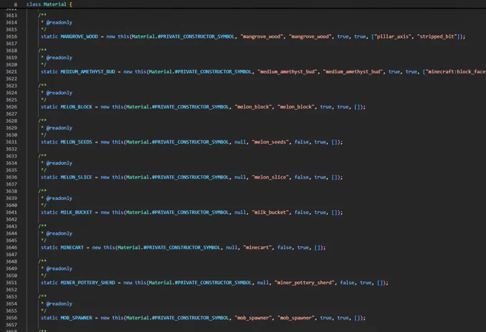Click the null argument on the MELON_SEEDS line

pos(240,142)
